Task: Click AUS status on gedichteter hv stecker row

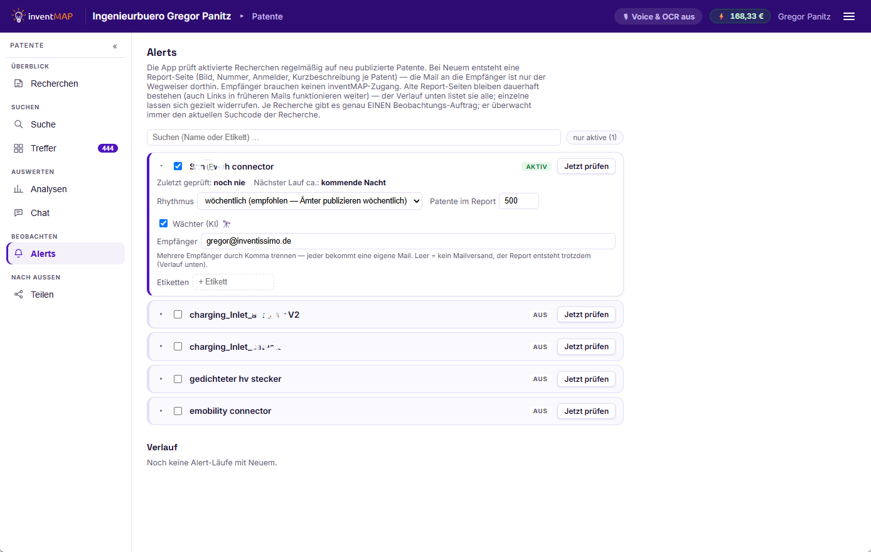Action: coord(540,379)
